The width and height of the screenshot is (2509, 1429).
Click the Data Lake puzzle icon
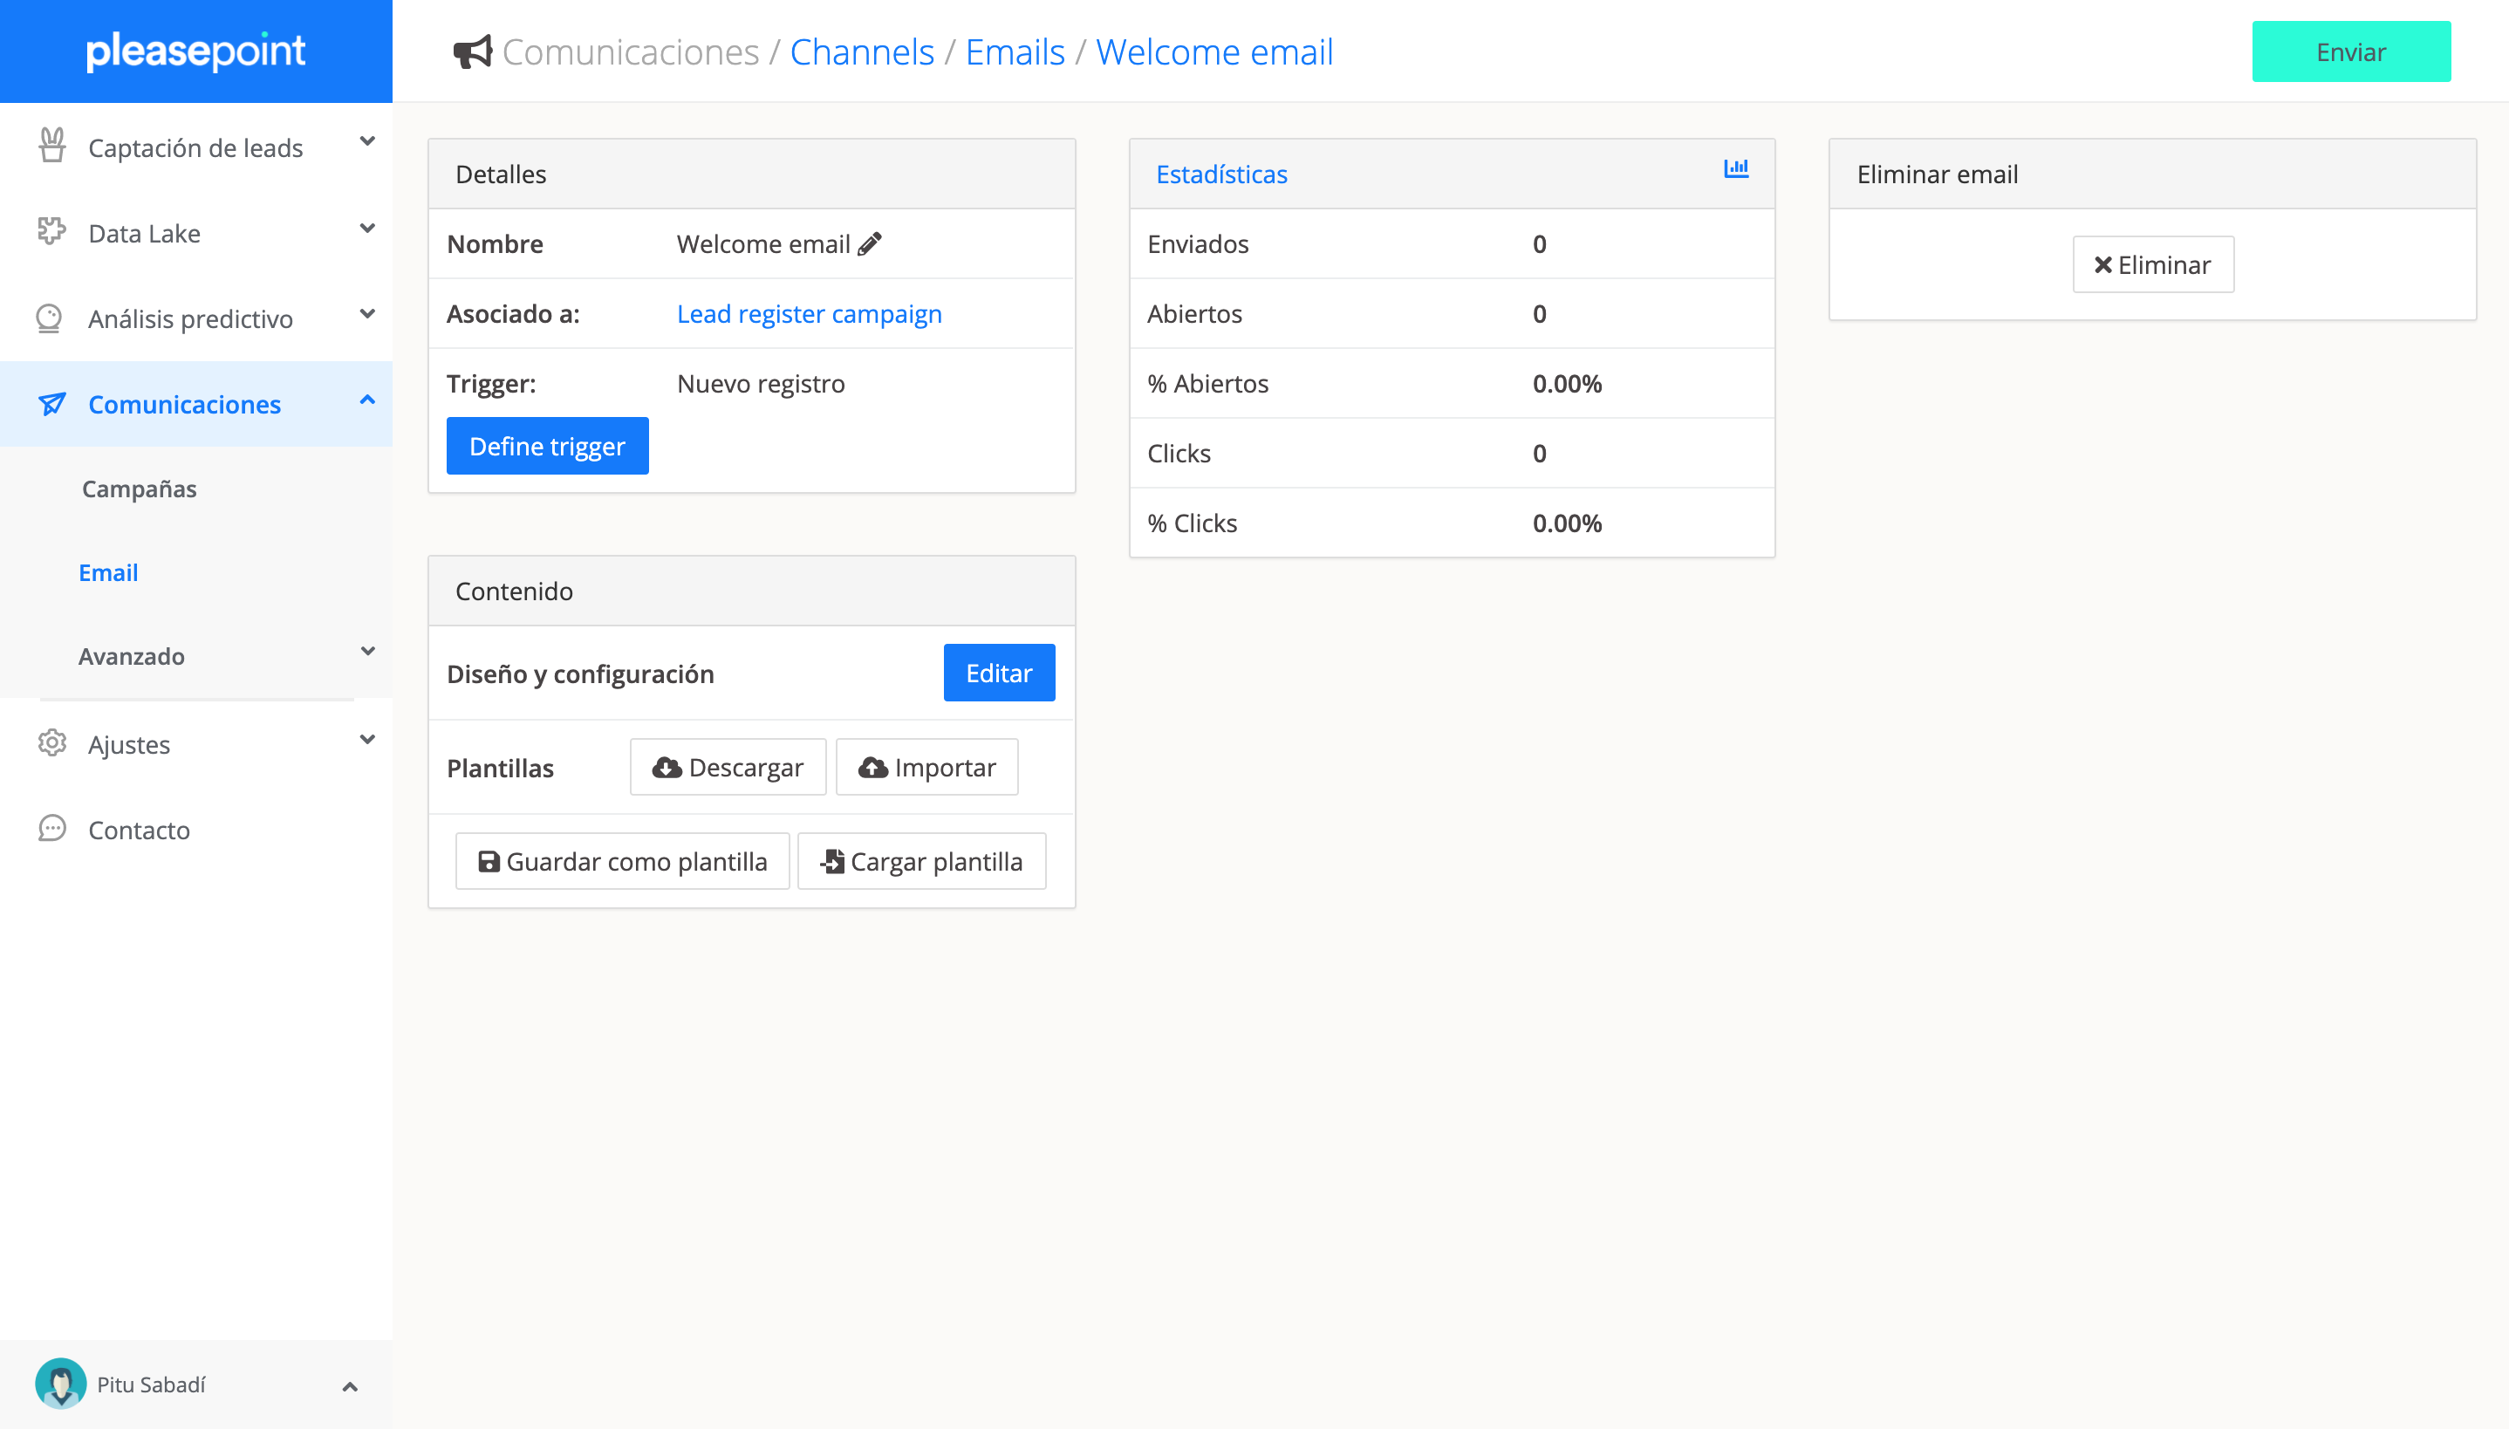(x=51, y=232)
